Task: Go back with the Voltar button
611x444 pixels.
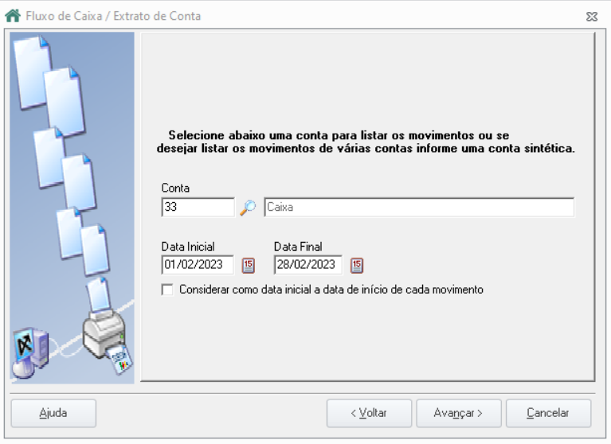Action: 369,413
